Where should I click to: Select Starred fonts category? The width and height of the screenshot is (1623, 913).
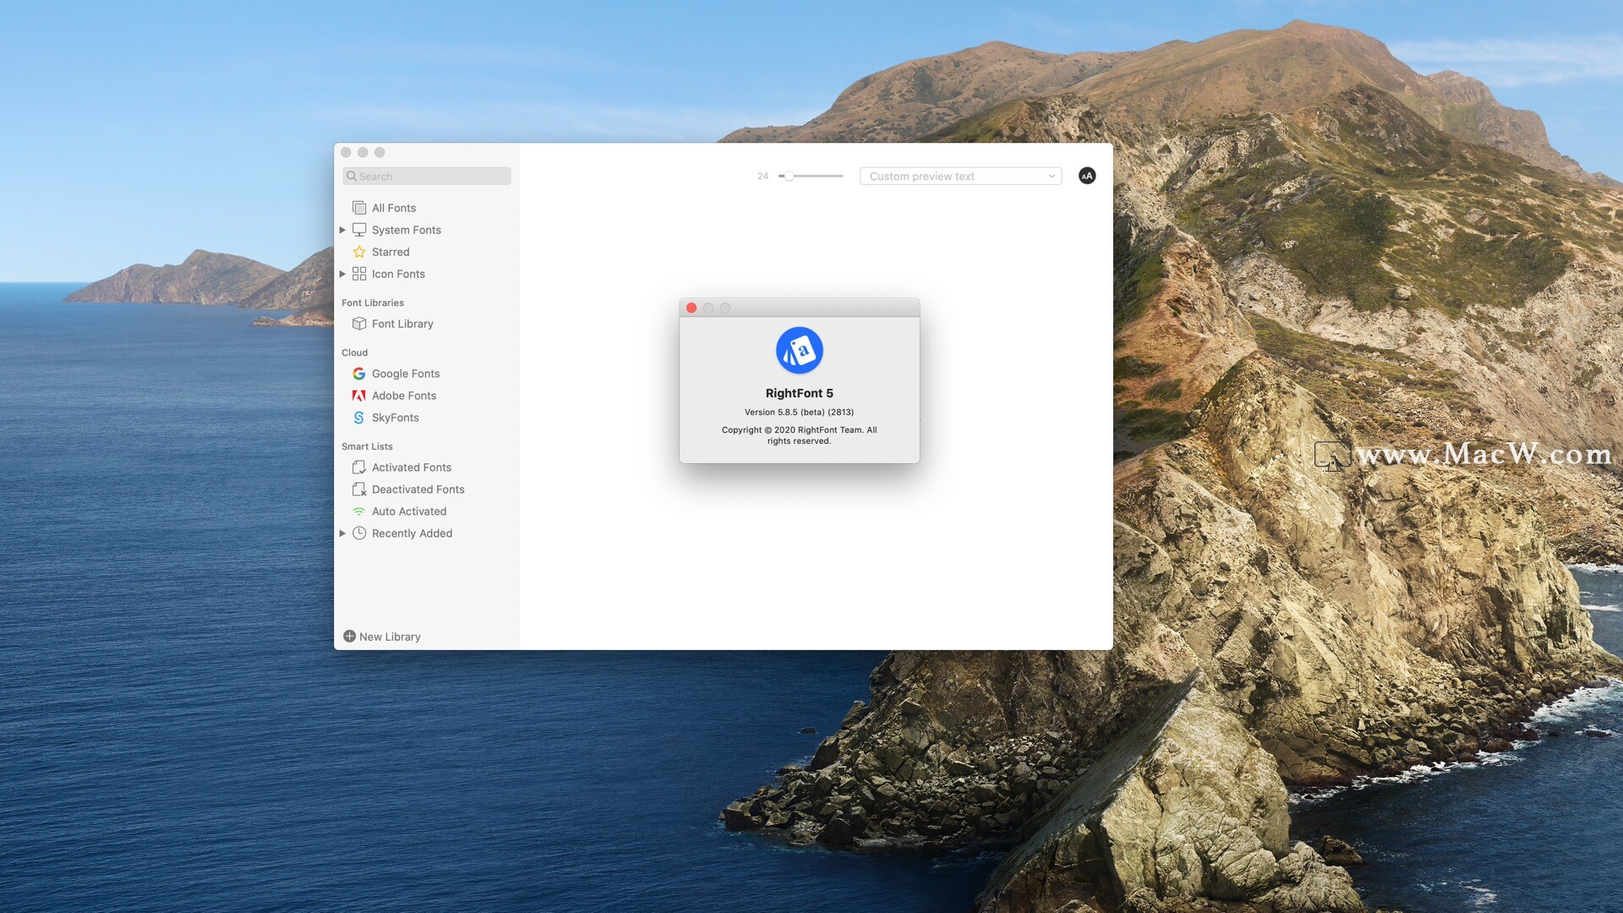[x=391, y=251]
